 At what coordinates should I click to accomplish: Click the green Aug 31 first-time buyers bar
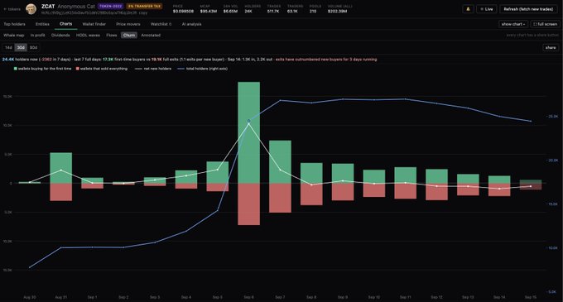point(61,168)
